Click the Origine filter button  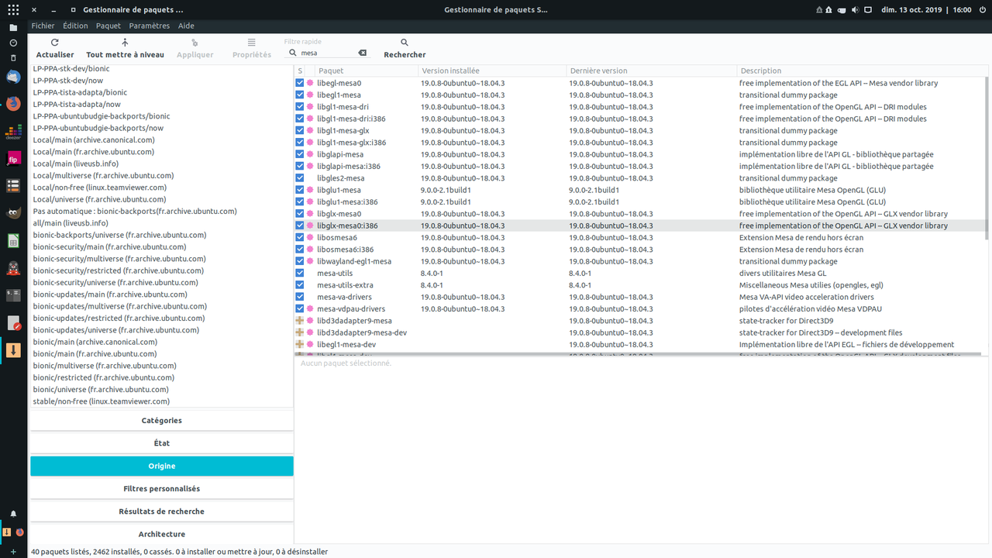coord(162,466)
